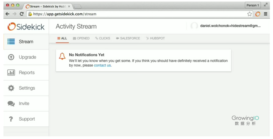
Task: Open the Settings sidebar item
Action: pyautogui.click(x=26, y=88)
